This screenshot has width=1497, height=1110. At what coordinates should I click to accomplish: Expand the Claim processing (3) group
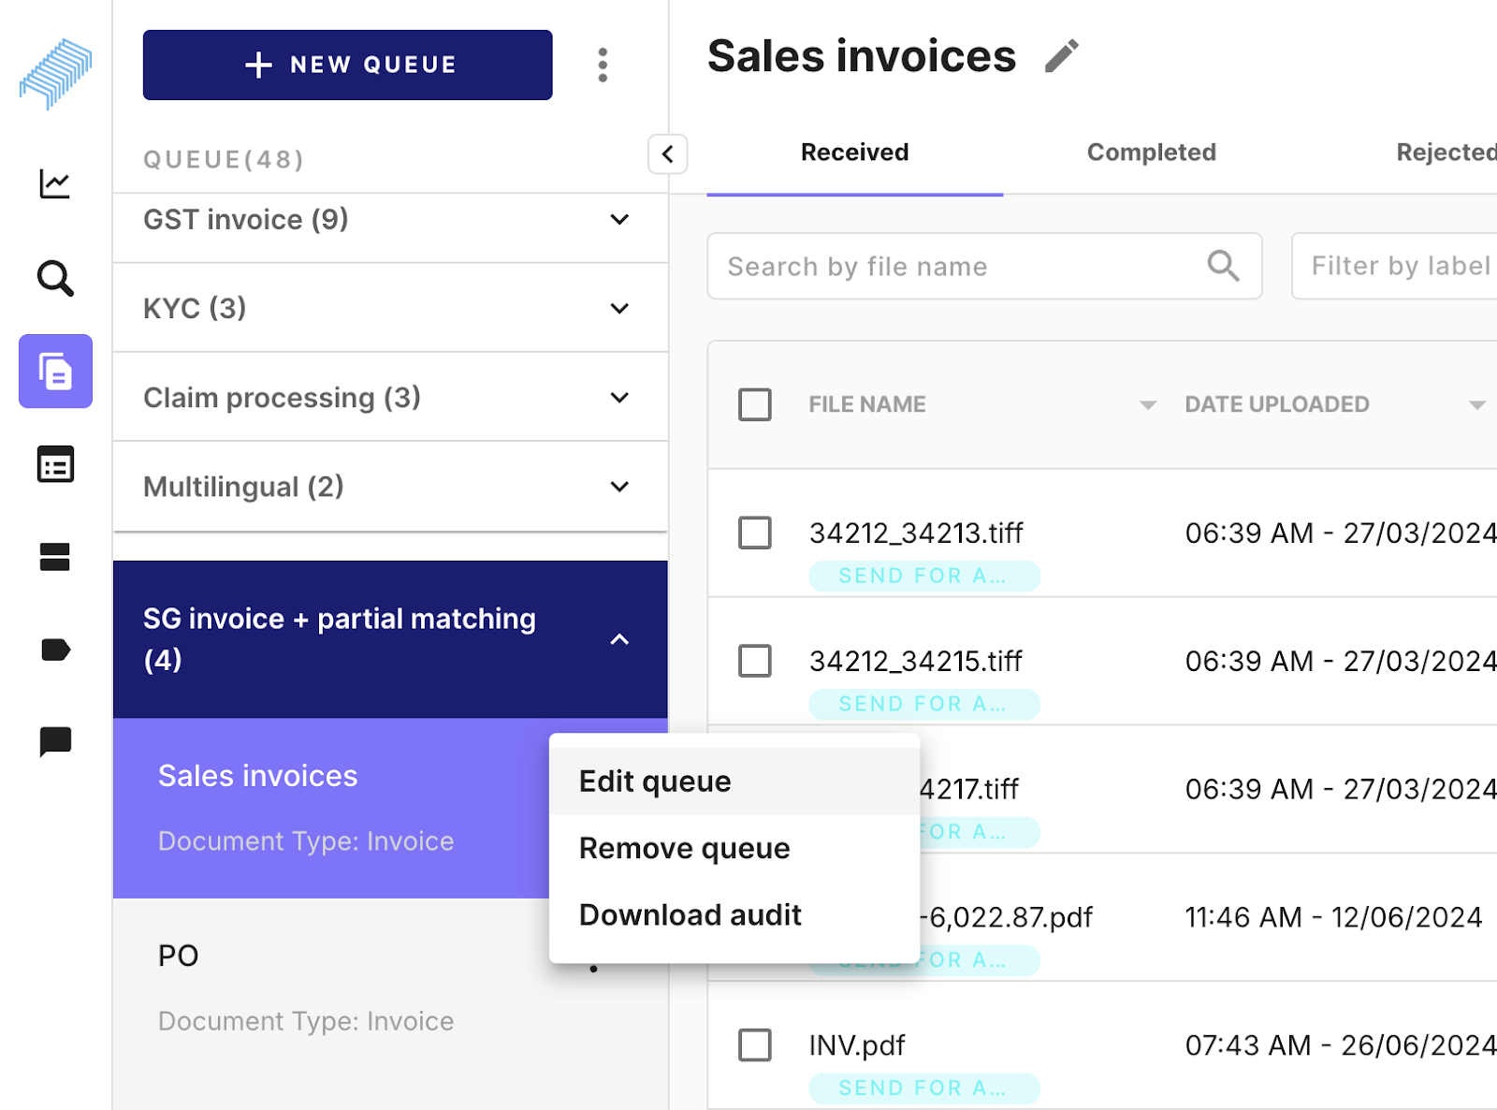[390, 397]
